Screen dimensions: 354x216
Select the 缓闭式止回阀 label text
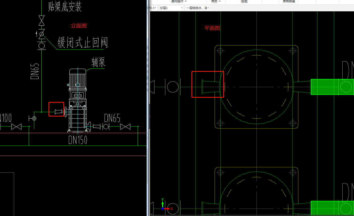click(x=83, y=42)
